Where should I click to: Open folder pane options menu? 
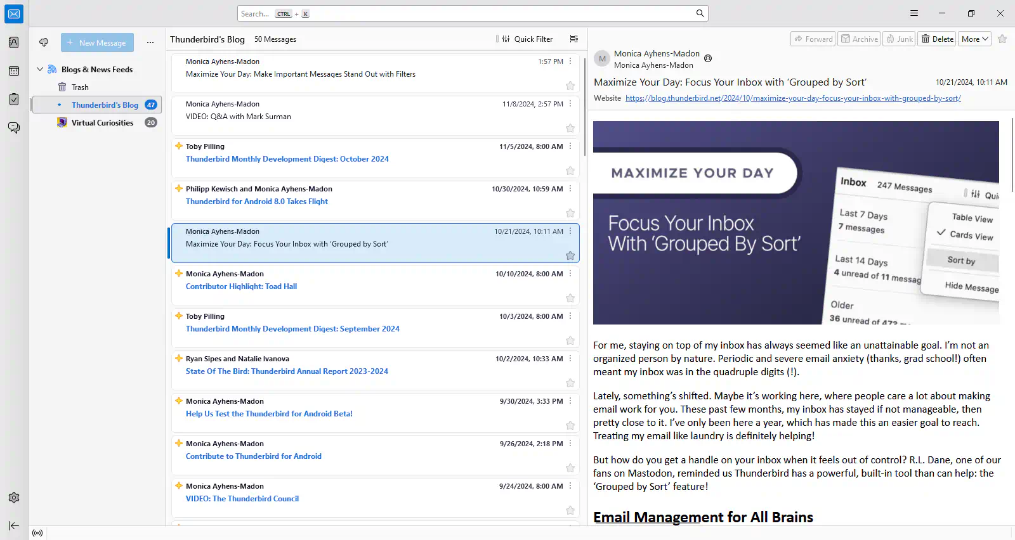(150, 42)
